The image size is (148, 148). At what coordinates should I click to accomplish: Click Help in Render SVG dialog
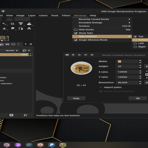[x=76, y=98]
